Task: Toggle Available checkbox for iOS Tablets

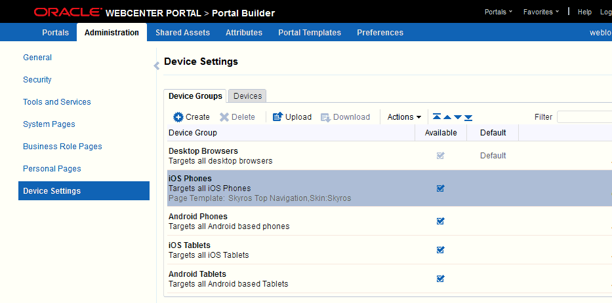Action: (440, 250)
